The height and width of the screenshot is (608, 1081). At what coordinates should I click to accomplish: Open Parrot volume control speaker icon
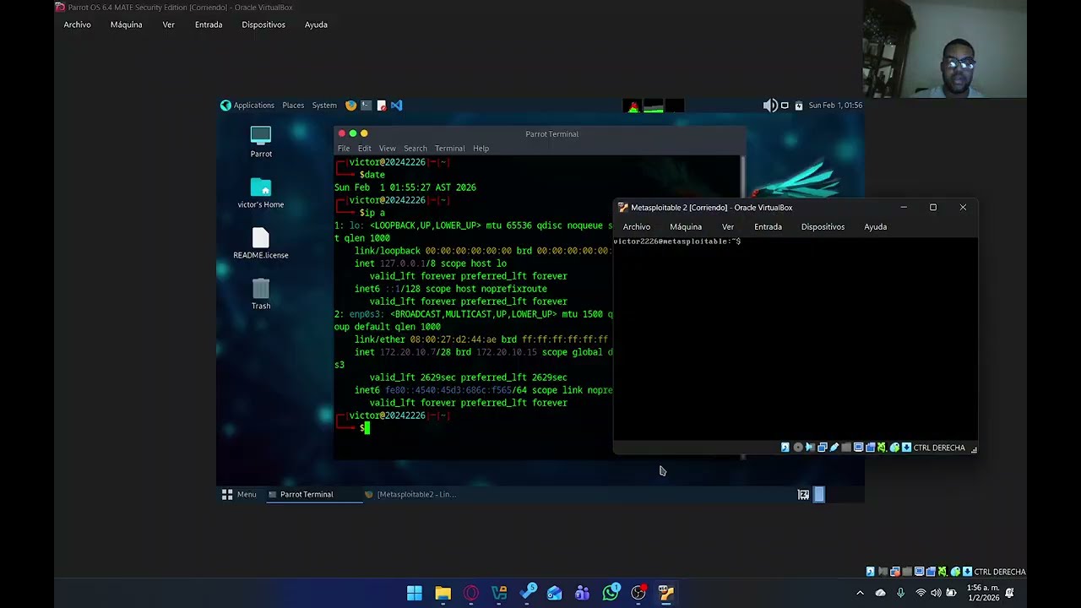click(769, 106)
